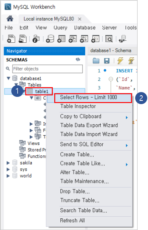
Task: Choose Refresh All from context menu
Action: pyautogui.click(x=72, y=220)
